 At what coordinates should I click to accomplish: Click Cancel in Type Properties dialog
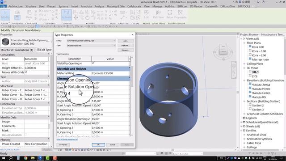[x=113, y=145]
